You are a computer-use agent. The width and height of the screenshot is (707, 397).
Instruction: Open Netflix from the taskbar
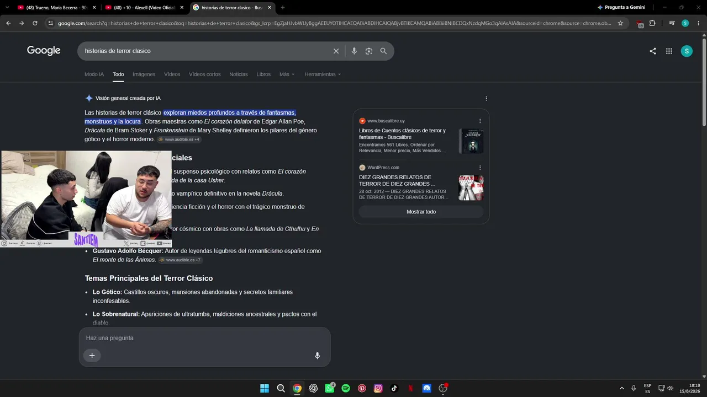coord(410,388)
